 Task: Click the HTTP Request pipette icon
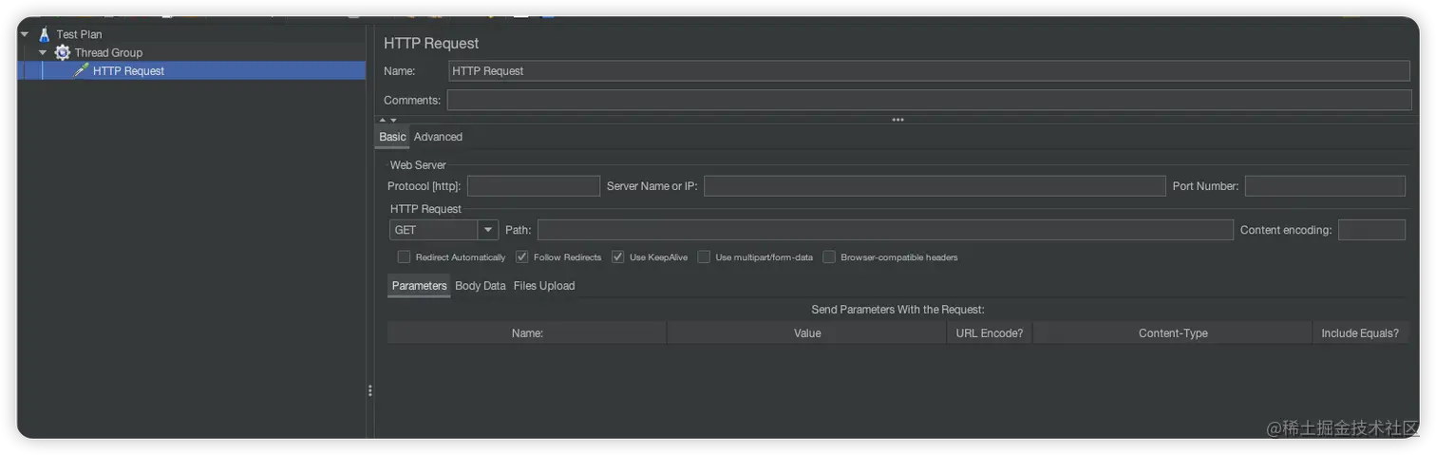pyautogui.click(x=81, y=70)
